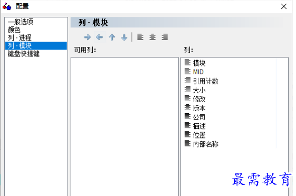Click the alignment icon beside 版本

(x=187, y=107)
